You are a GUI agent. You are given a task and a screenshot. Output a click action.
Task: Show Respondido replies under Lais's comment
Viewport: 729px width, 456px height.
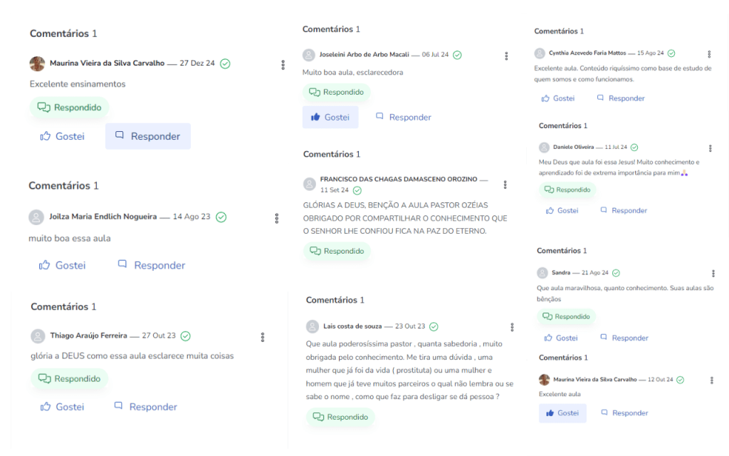tap(340, 417)
